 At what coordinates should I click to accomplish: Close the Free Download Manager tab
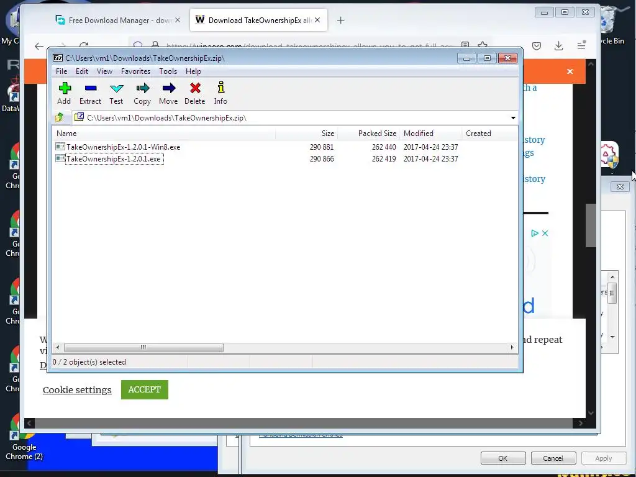pyautogui.click(x=178, y=20)
